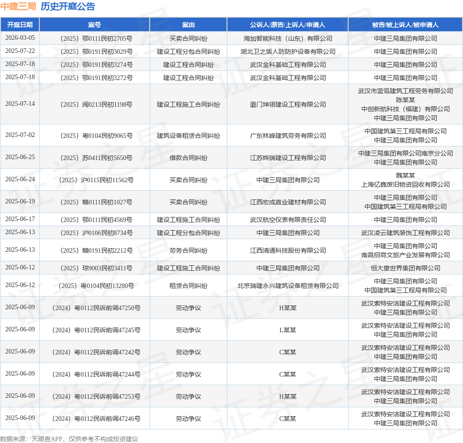
Task: Click defendant 中建三局集团有限公司南京分公司
Action: (406, 153)
